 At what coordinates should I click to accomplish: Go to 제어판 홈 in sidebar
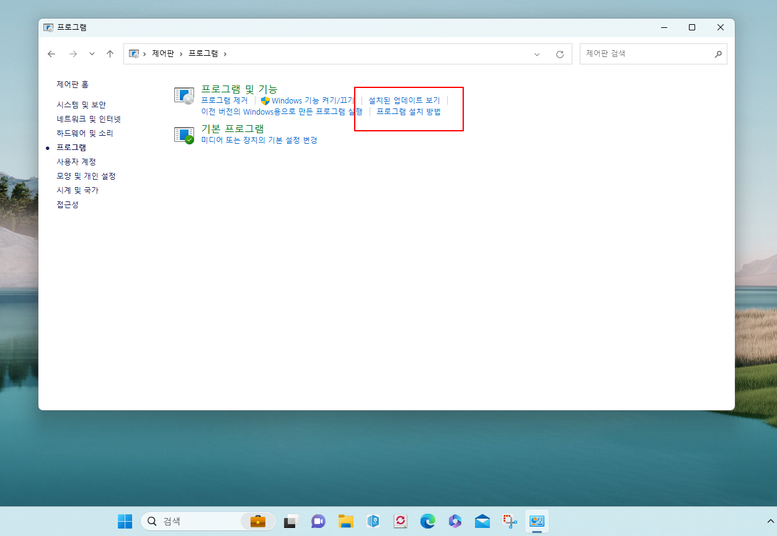[x=73, y=84]
